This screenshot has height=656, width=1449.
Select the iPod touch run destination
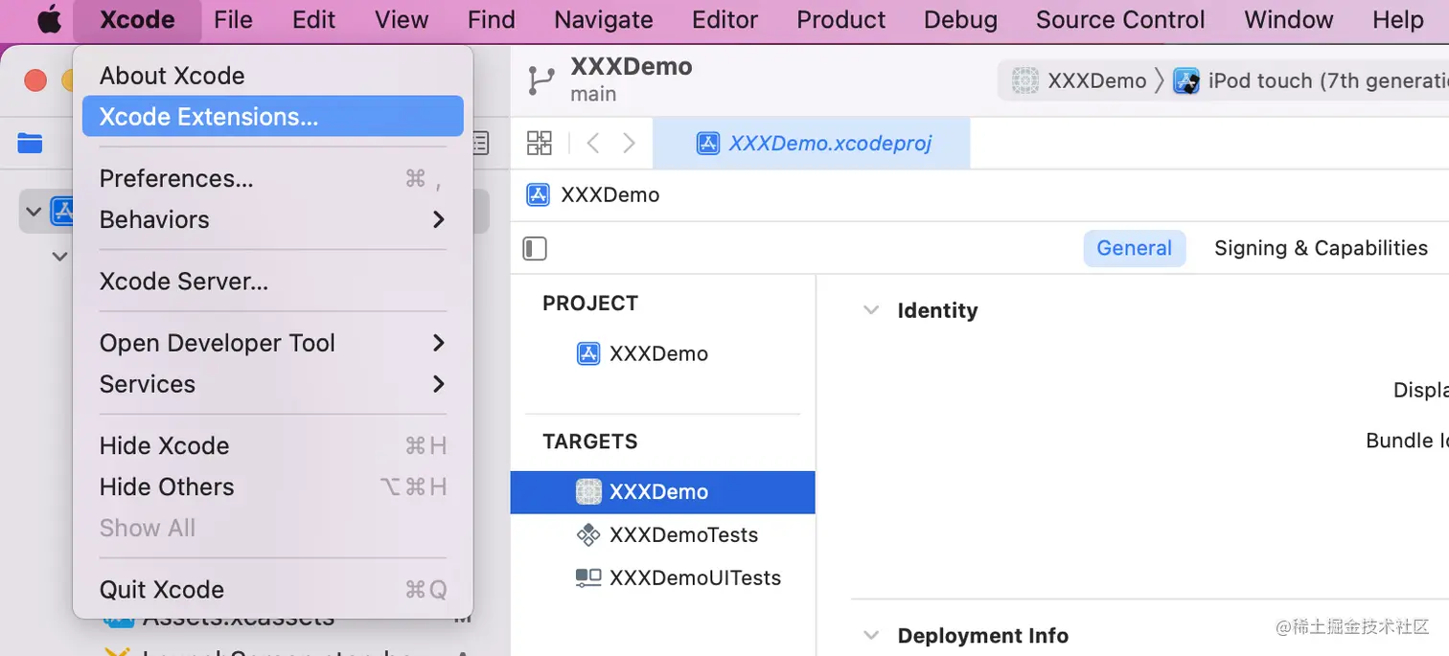pos(1313,80)
